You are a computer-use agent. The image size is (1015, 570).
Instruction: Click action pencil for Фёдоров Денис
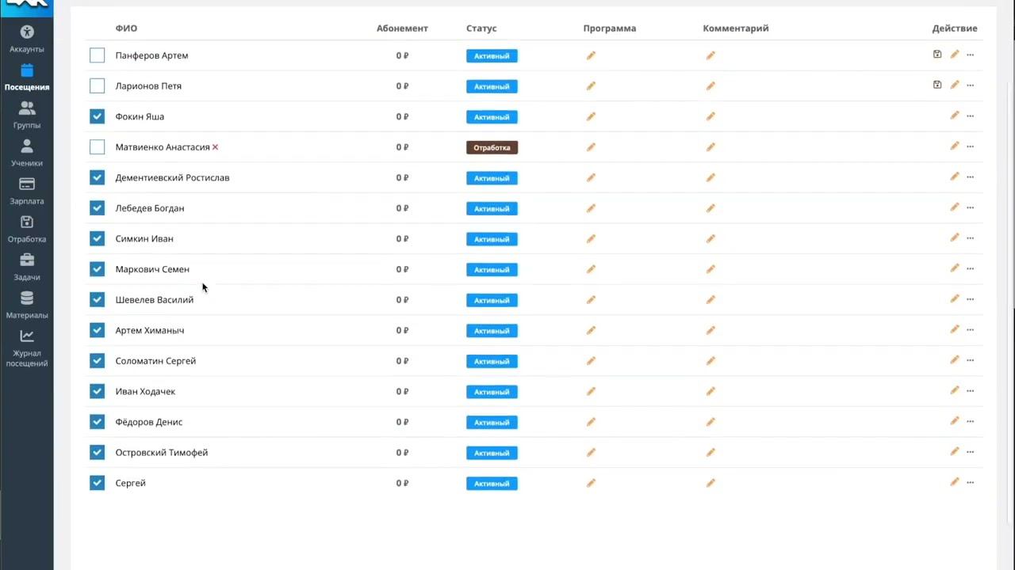click(x=955, y=421)
